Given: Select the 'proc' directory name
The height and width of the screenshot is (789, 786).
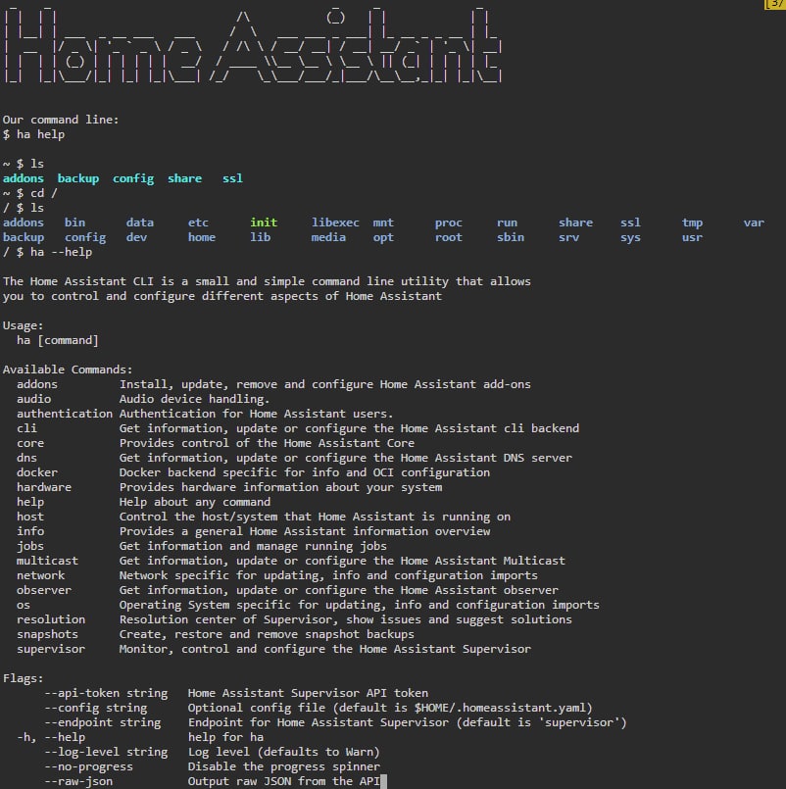Looking at the screenshot, I should [x=448, y=222].
